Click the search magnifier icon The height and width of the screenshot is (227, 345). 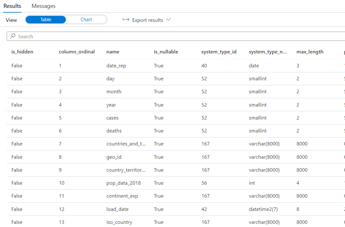click(13, 36)
